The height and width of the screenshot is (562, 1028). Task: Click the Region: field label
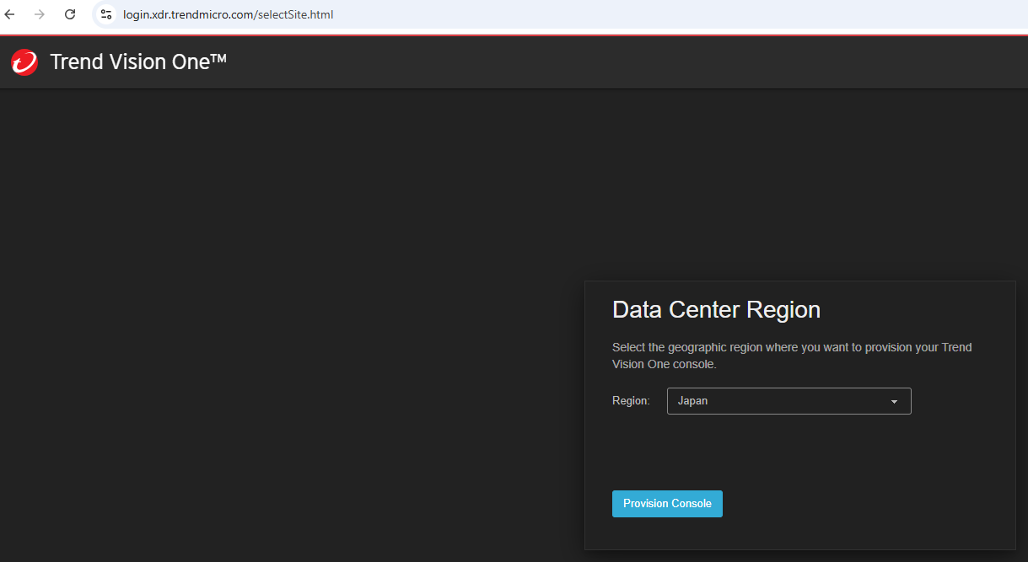(631, 401)
